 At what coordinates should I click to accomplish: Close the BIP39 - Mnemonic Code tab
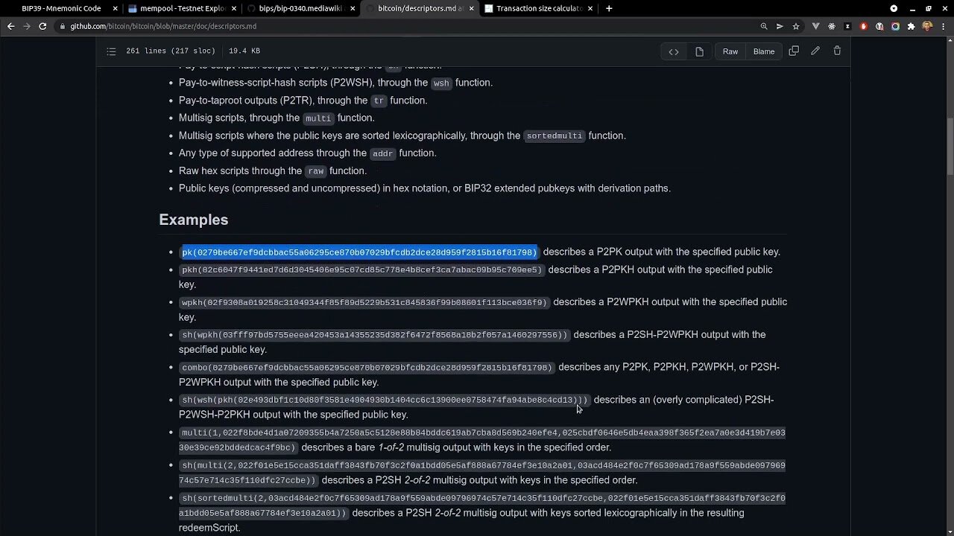115,8
